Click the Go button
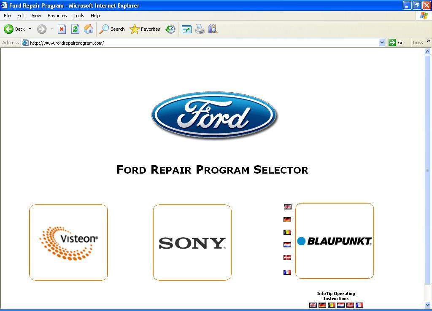 tap(396, 43)
